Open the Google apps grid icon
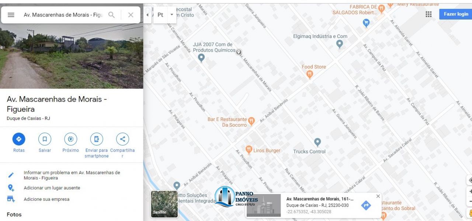Screen dimensions: 472x221 (x=428, y=14)
